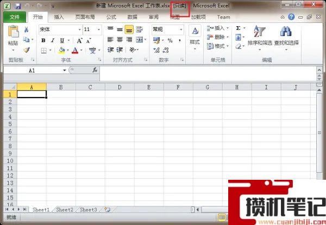Insert new worksheet icon
Screen dimensions: 326x225
click(107, 210)
